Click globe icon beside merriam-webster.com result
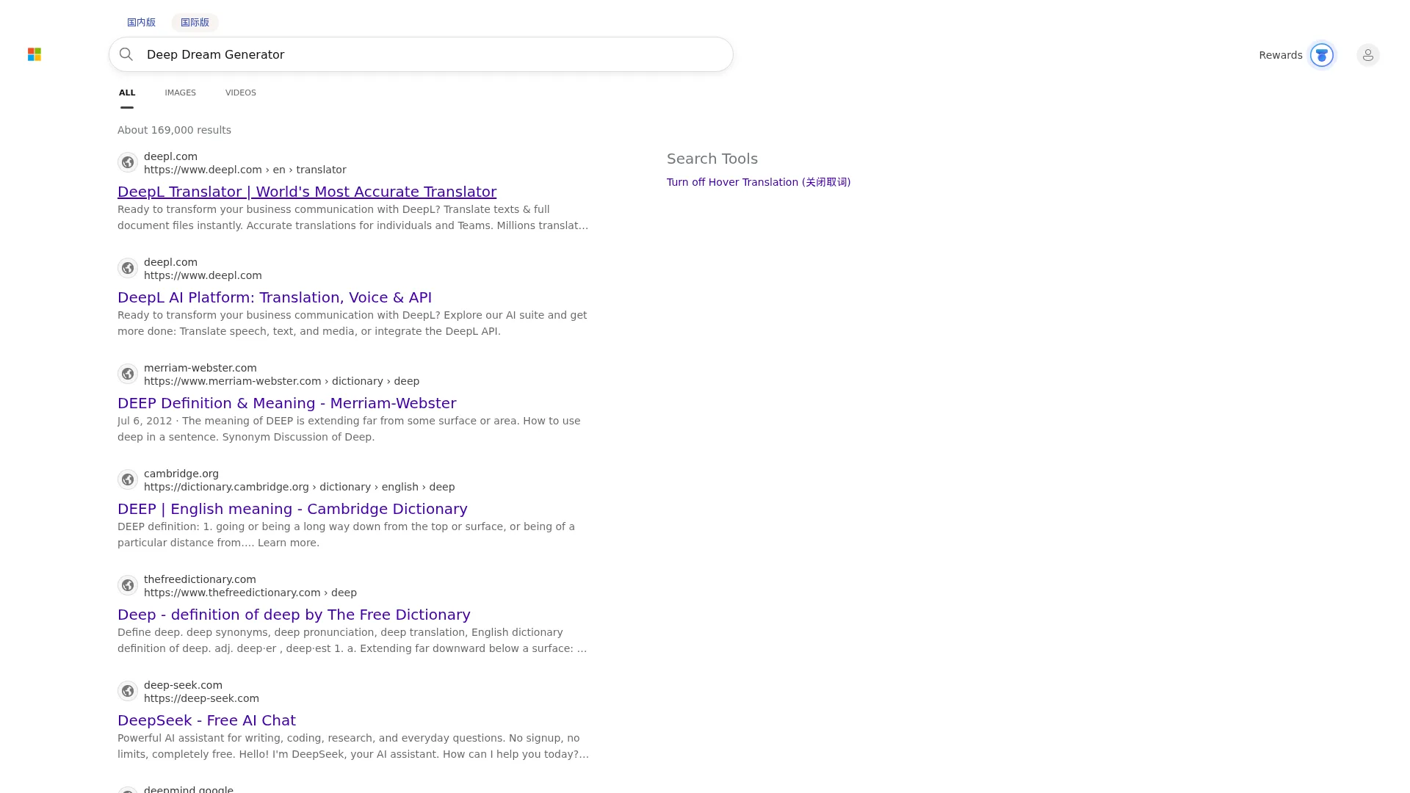Image resolution: width=1410 pixels, height=793 pixels. pos(128,374)
